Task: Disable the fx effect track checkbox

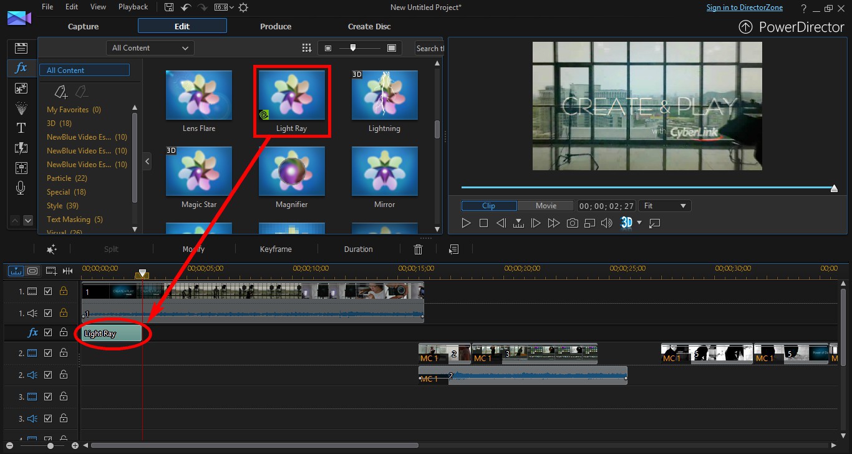Action: [48, 333]
